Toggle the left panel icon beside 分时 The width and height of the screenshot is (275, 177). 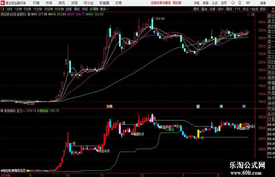3,9
